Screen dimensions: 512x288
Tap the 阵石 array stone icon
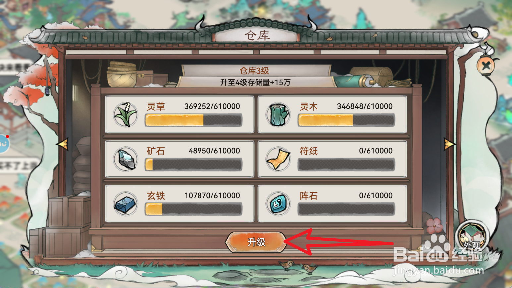coord(278,203)
